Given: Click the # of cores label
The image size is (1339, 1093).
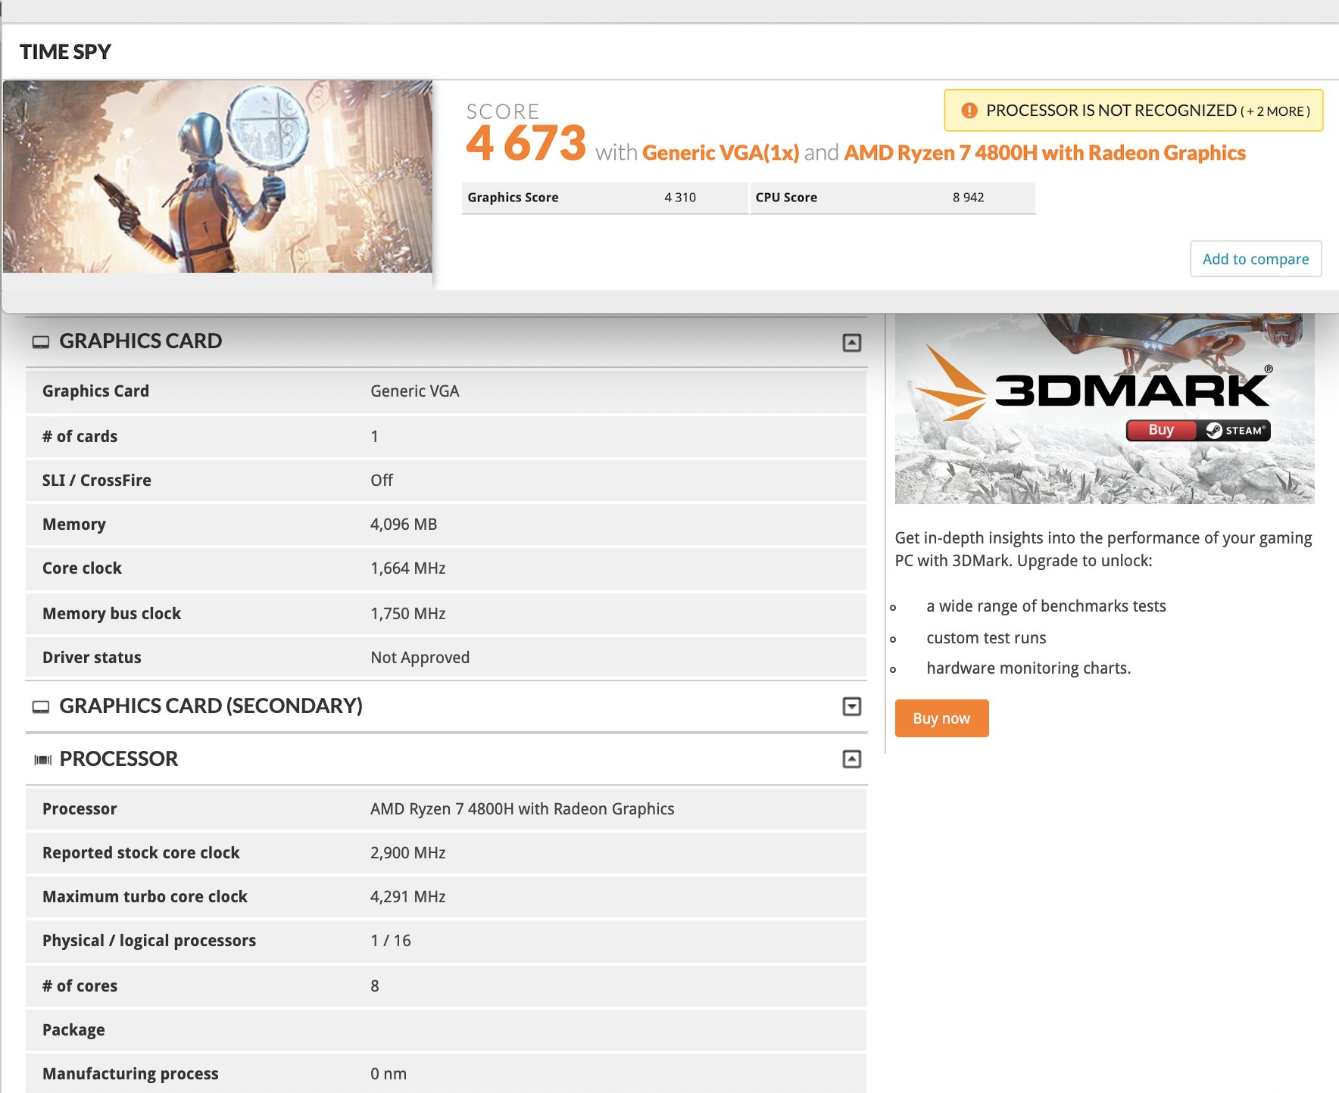Looking at the screenshot, I should click(x=80, y=986).
